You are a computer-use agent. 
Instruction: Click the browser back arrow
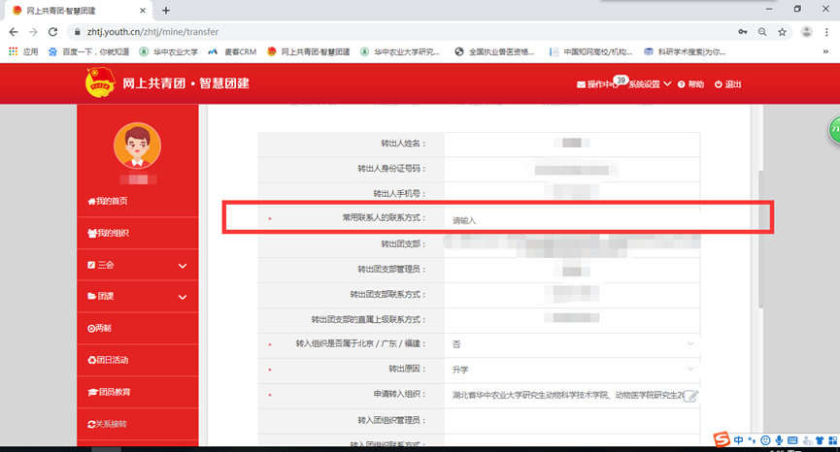(14, 32)
